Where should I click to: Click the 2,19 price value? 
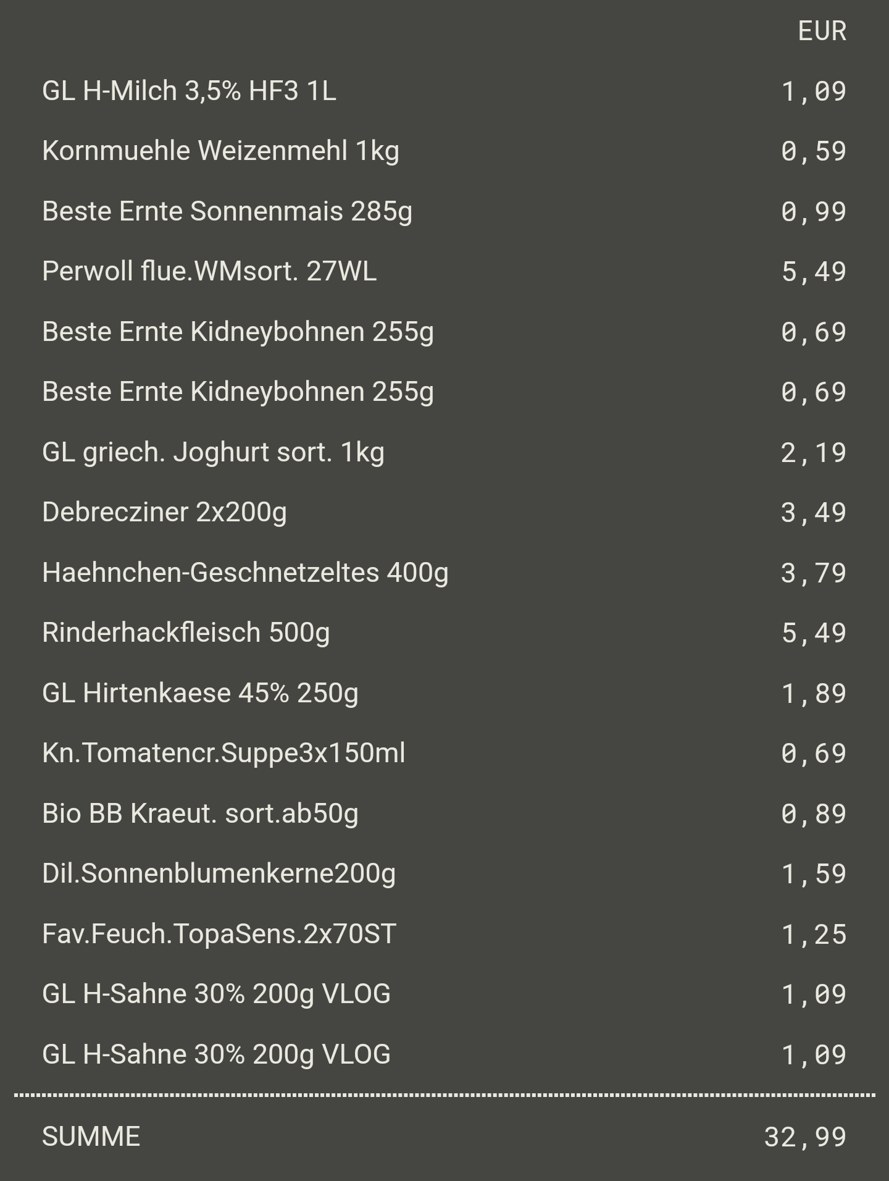(813, 453)
